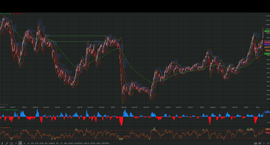Open the indicators chart icon
This screenshot has height=145, width=270.
tap(255, 143)
